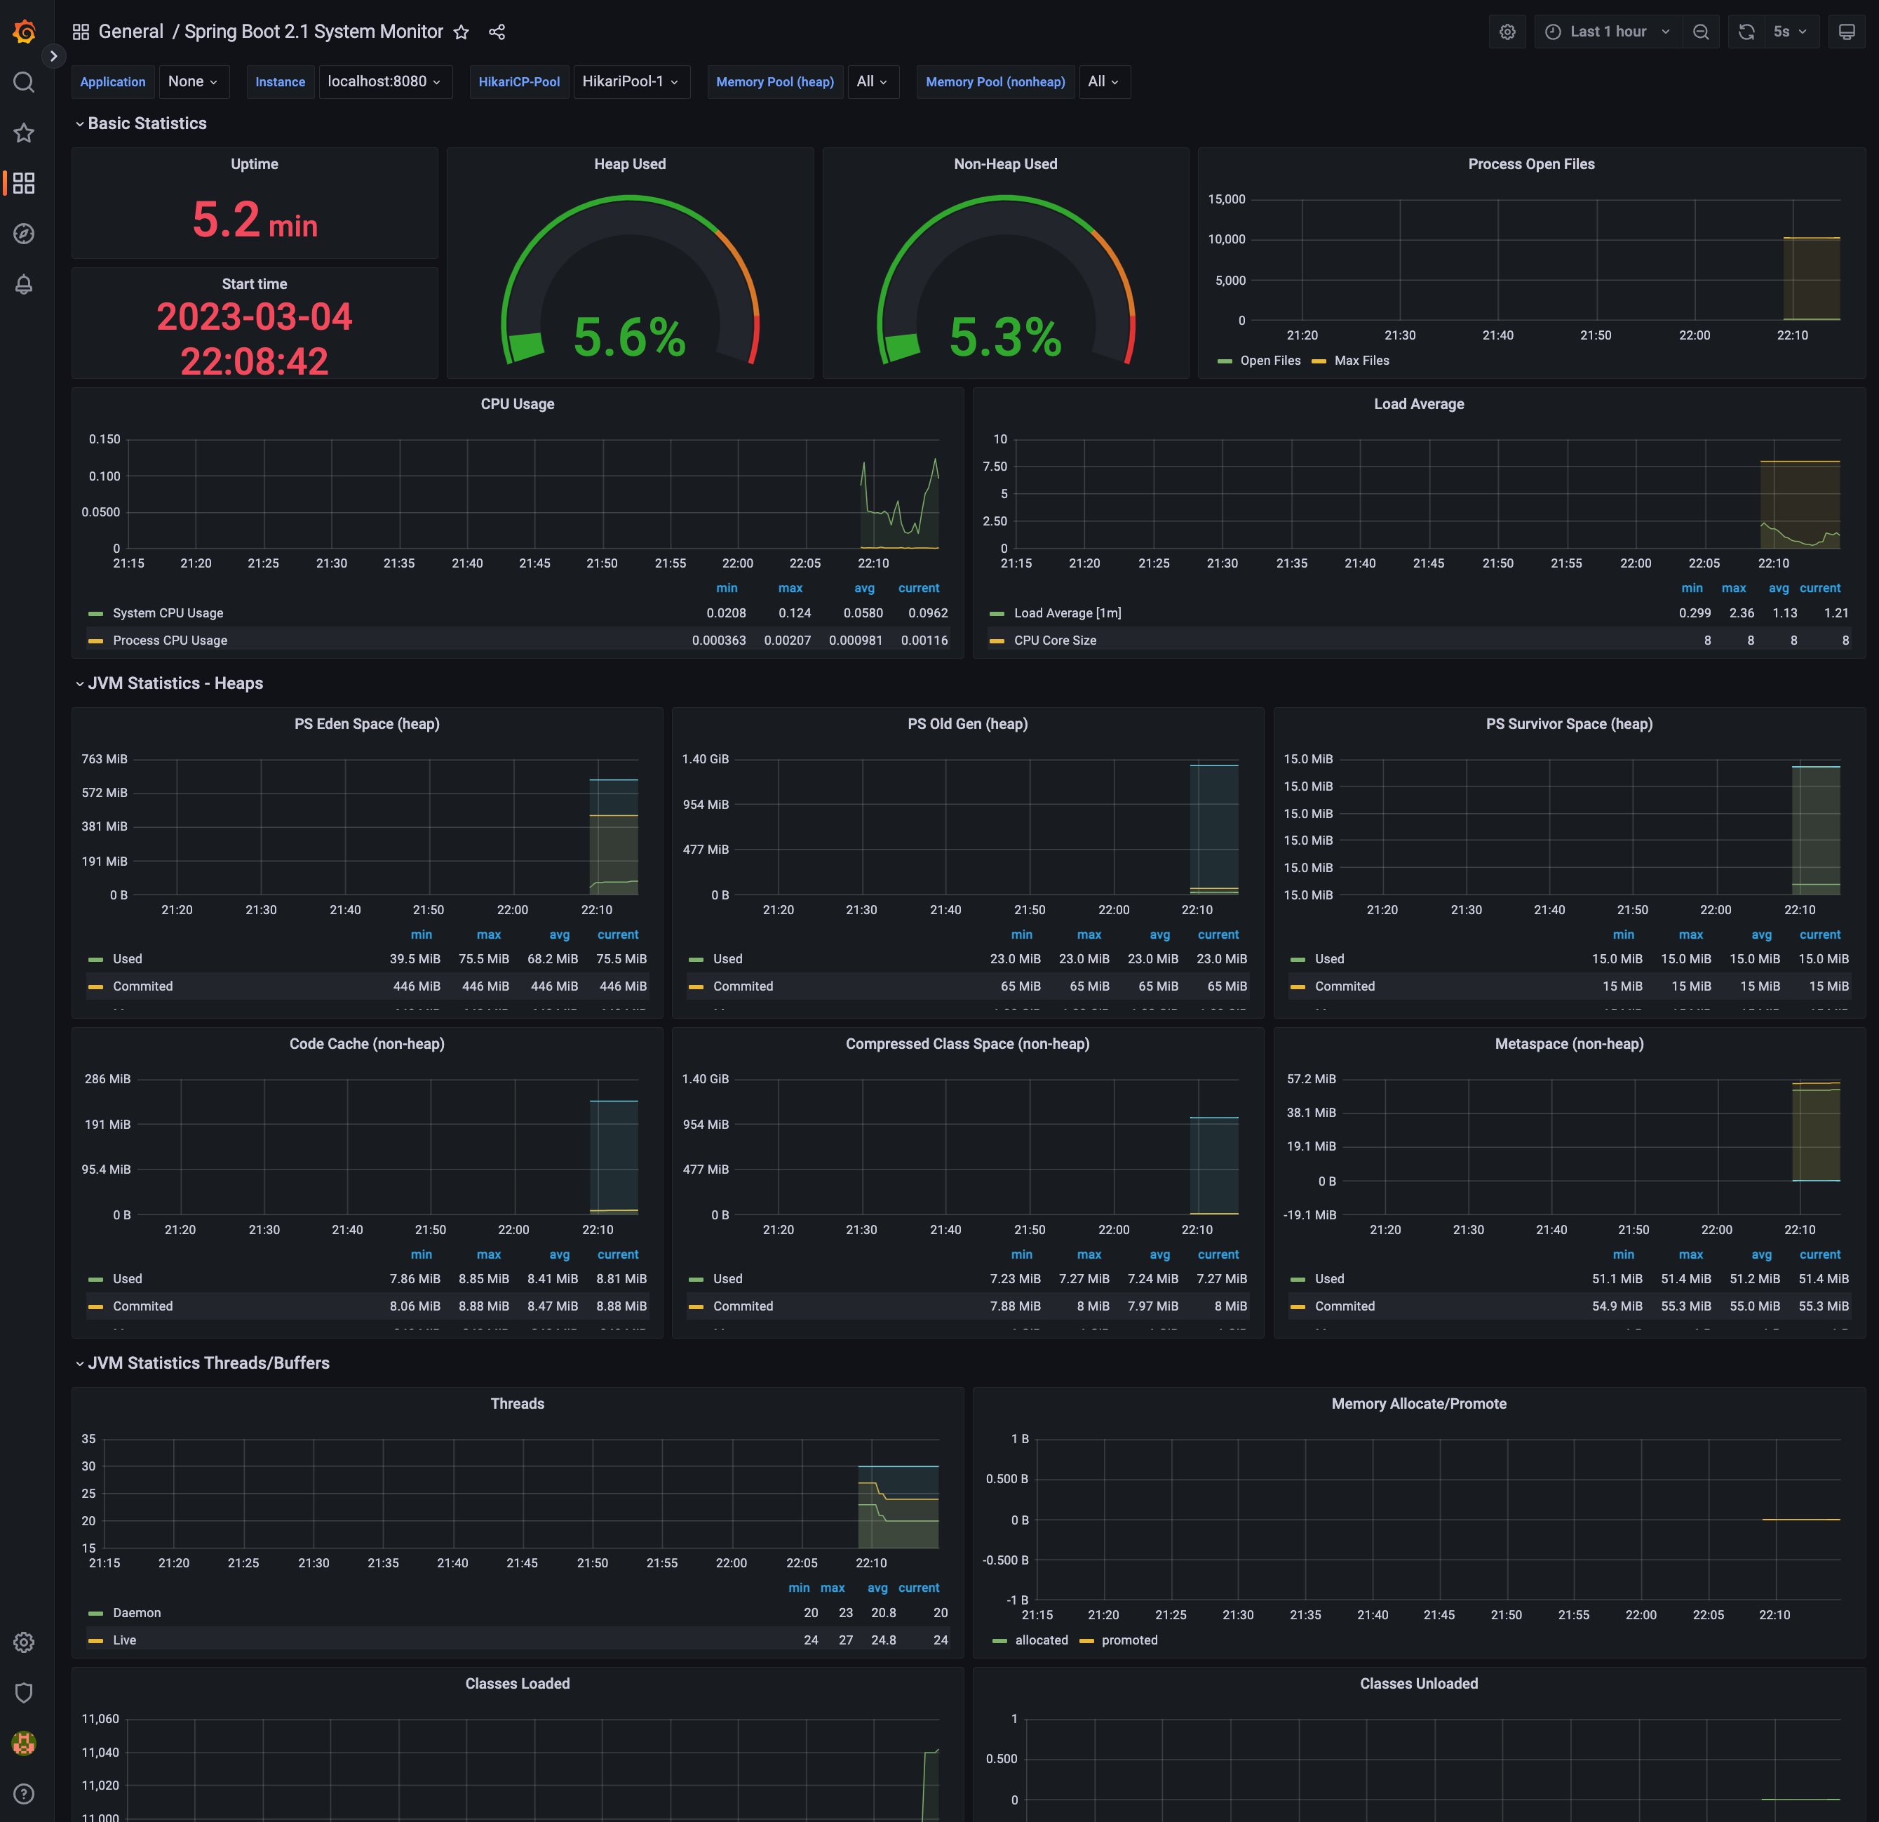Click CPU Core Size yellow legend swatch
1879x1822 pixels.
click(997, 641)
